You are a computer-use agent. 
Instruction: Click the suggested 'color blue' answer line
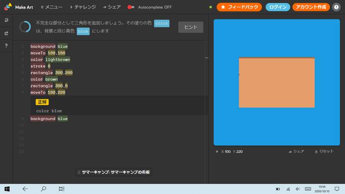pos(49,111)
